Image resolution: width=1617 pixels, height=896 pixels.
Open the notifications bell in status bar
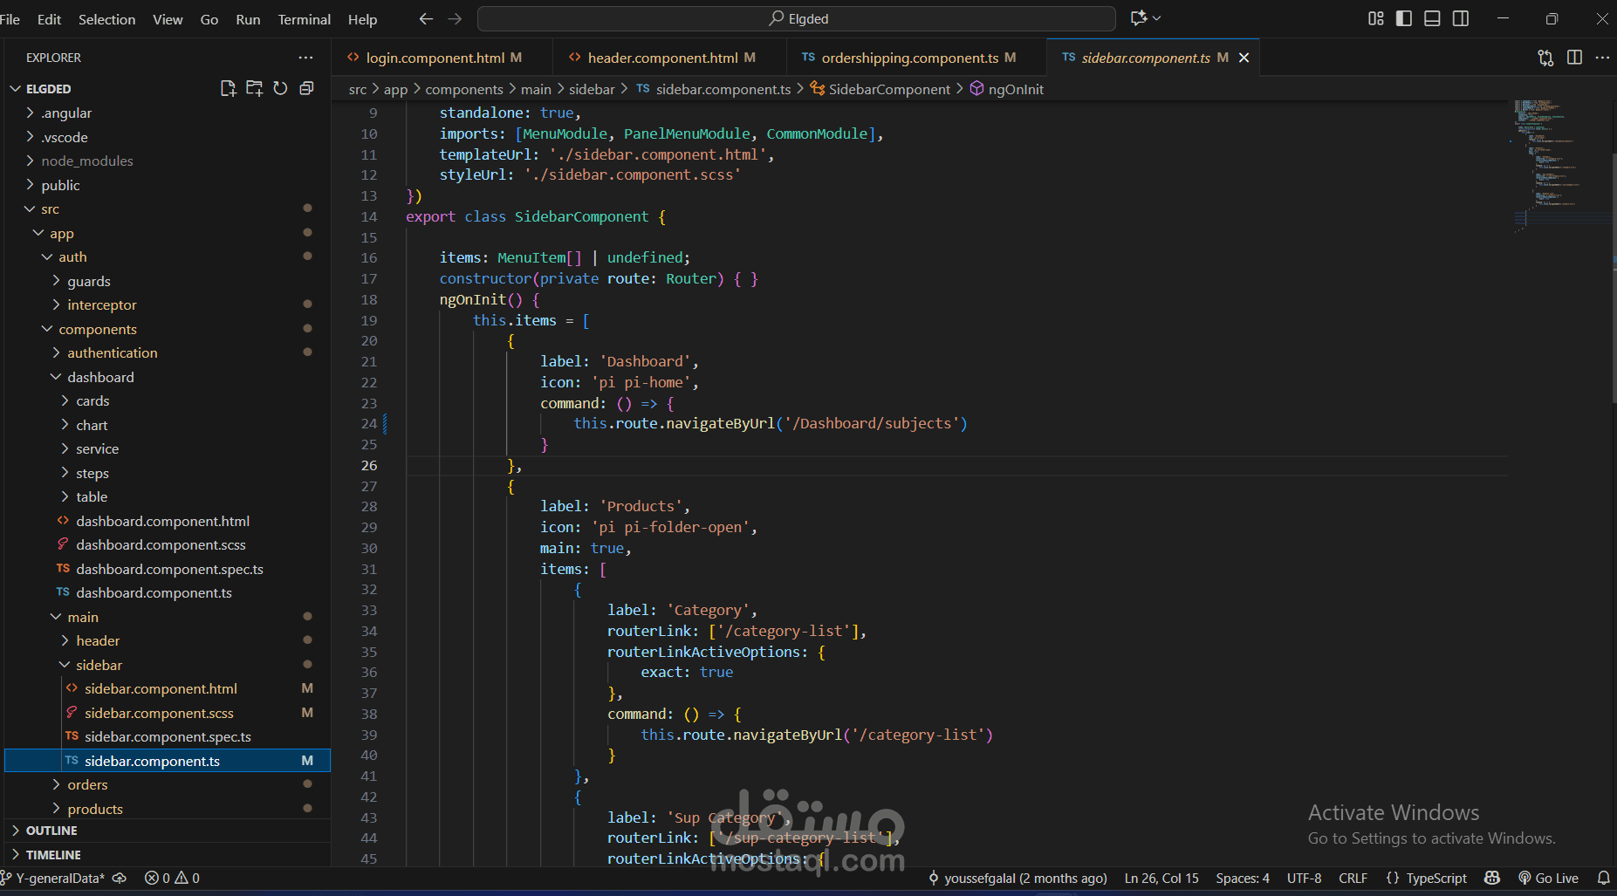(x=1603, y=878)
